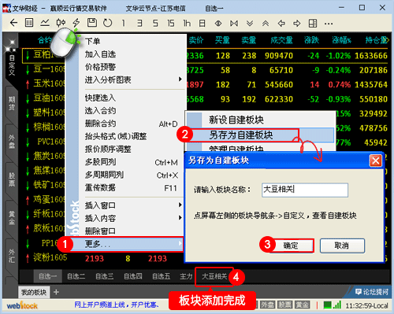Image resolution: width=394 pixels, height=314 pixels.
Task: Open the 外盘 sidebar tab
Action: point(12,142)
